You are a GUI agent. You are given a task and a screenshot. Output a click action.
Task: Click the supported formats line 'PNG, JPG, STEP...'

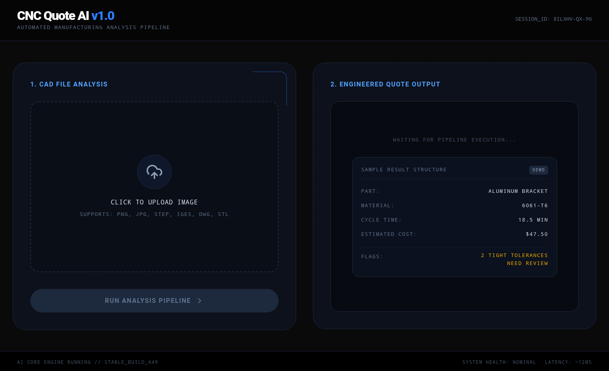pyautogui.click(x=154, y=214)
